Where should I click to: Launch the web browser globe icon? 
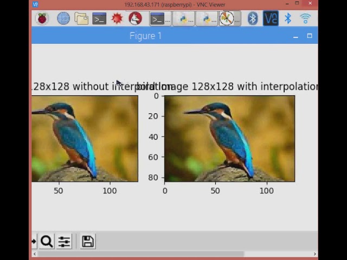coord(63,18)
